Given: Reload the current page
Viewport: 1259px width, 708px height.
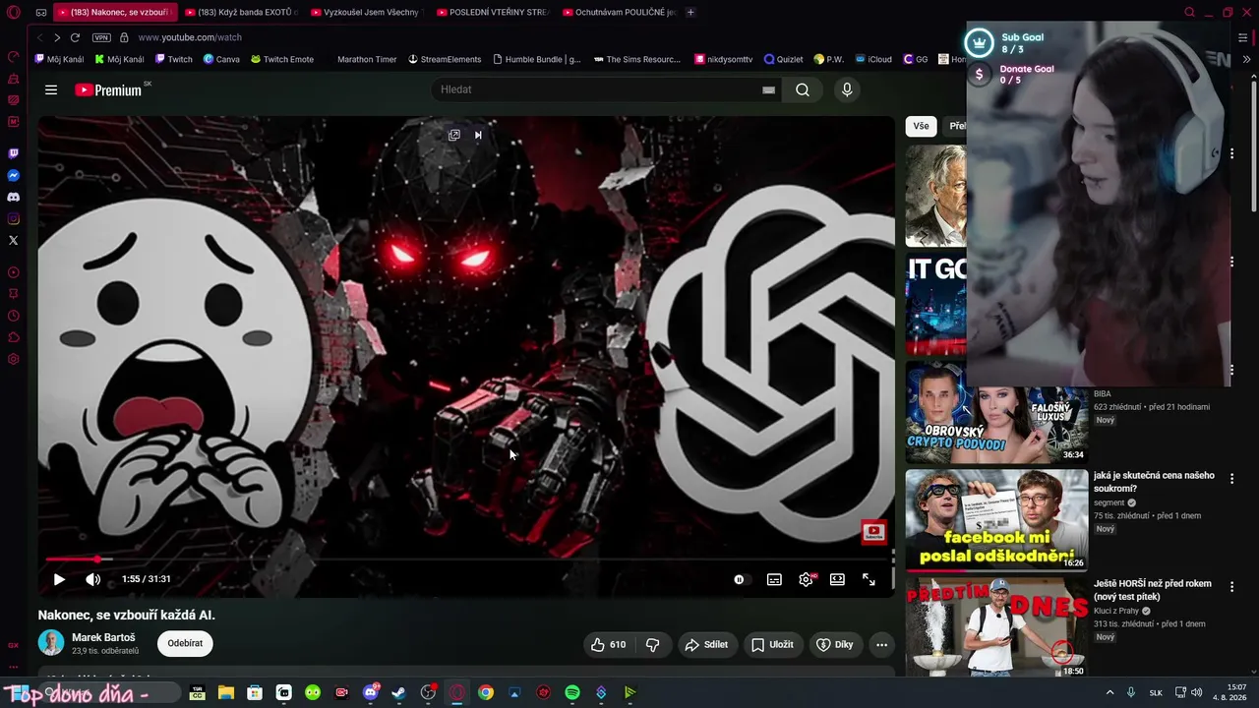Looking at the screenshot, I should coord(75,37).
